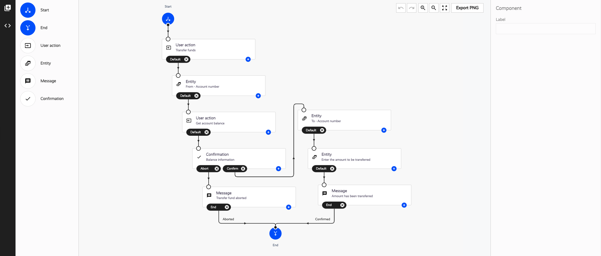Activate the fullscreen canvas icon
The image size is (601, 256).
coord(444,8)
